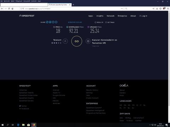This screenshot has width=170, height=127.
Task: Click the taskbar search magnifier
Action: 8,125
